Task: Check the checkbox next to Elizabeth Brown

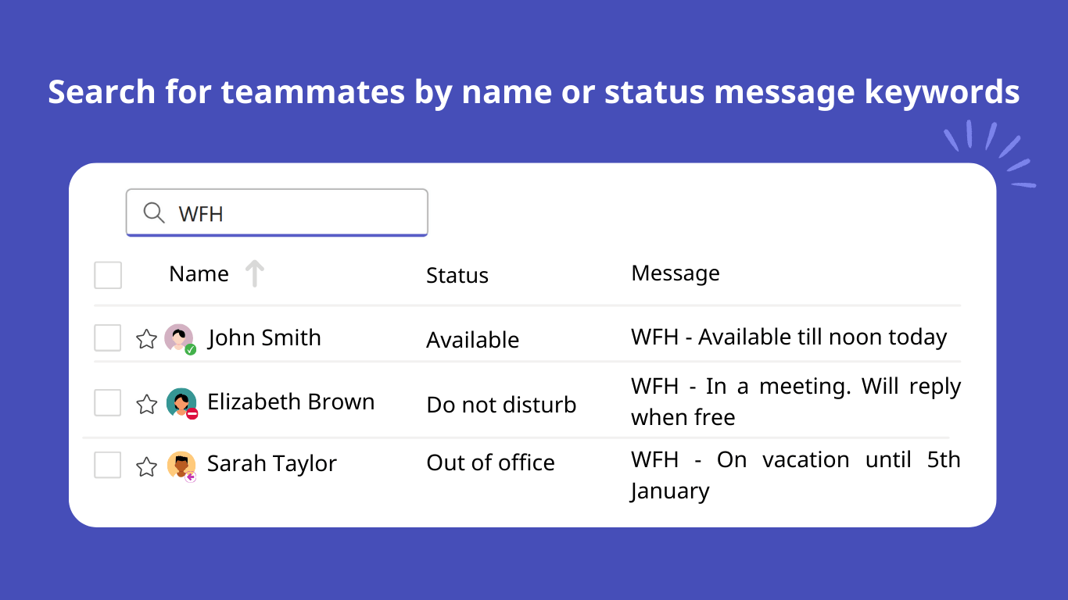Action: click(108, 402)
